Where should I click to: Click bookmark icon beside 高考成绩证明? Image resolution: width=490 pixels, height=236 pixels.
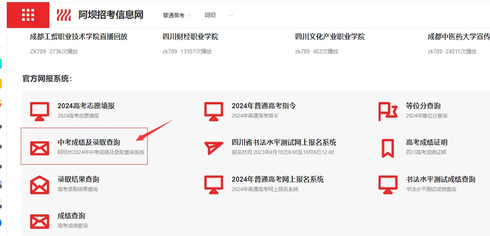click(x=388, y=148)
